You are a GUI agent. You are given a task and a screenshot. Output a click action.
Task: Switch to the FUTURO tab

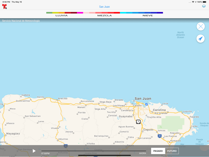tap(172, 151)
